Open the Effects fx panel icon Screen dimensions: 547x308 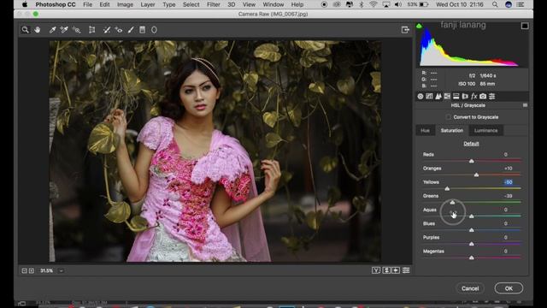click(x=473, y=97)
